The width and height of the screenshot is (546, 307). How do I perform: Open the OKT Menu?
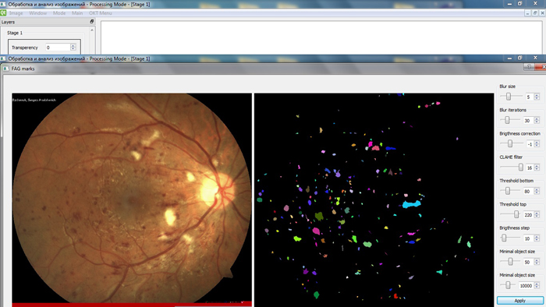[x=101, y=13]
